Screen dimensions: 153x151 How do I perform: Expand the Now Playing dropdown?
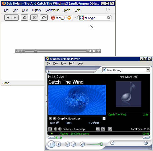coord(148,70)
